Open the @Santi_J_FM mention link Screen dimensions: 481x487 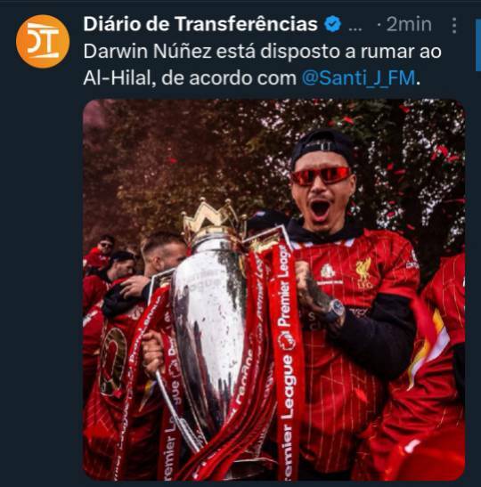click(359, 77)
